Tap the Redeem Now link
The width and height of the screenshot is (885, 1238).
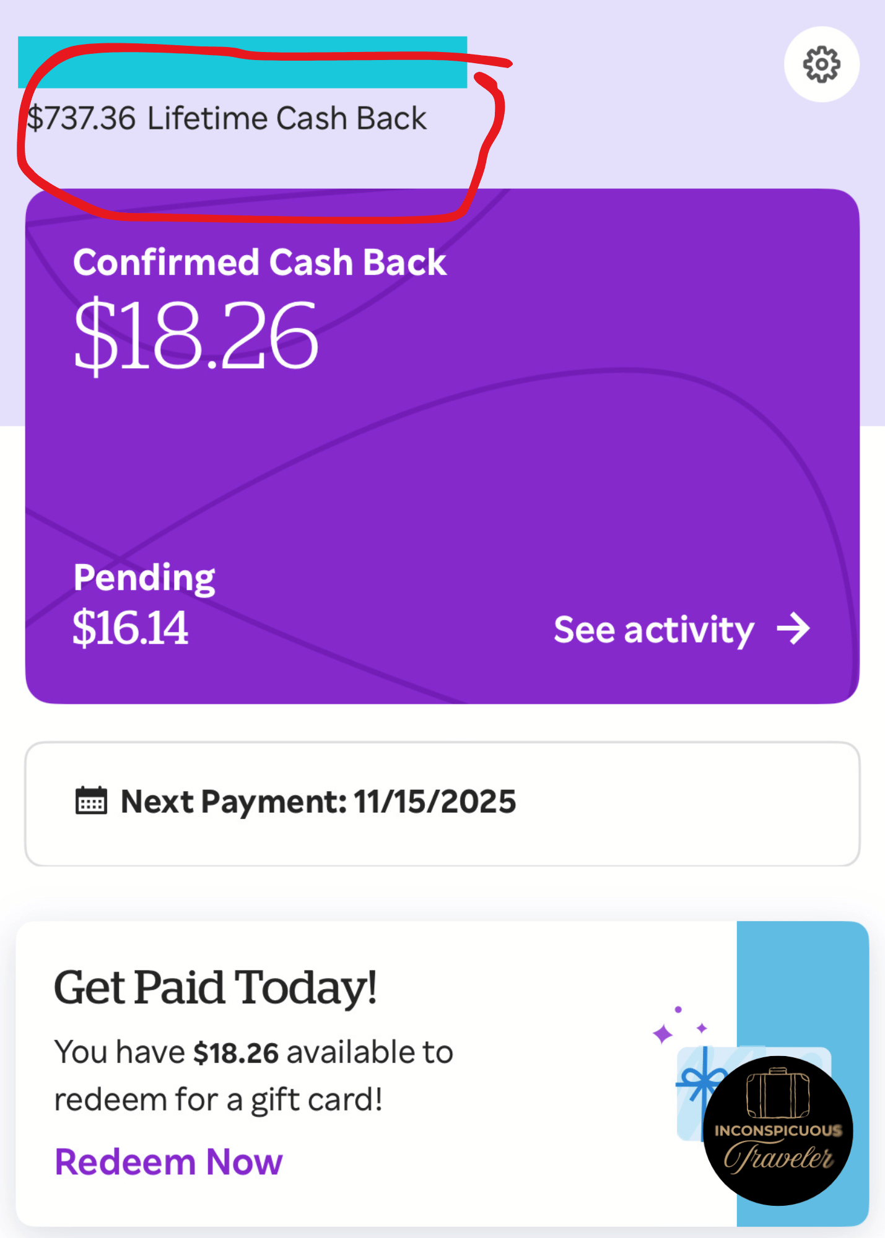(168, 1161)
